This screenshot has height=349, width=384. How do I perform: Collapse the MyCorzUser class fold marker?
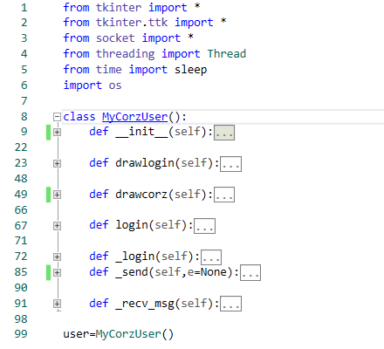tap(57, 117)
